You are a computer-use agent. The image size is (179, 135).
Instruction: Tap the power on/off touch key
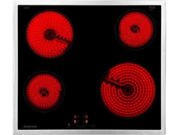pos(69,126)
